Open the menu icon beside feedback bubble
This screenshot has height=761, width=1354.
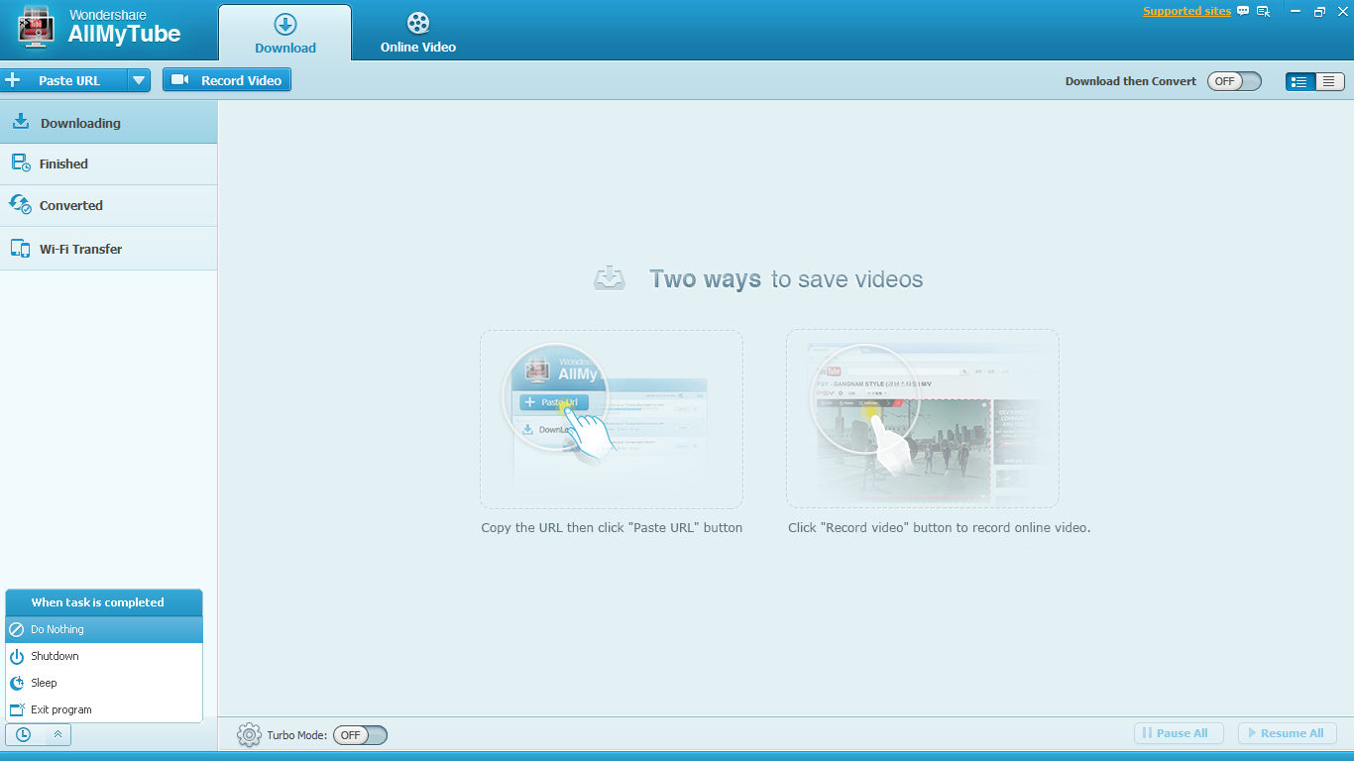tap(1264, 12)
